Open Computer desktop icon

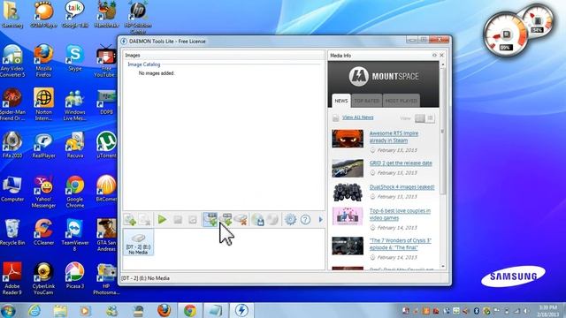[12, 188]
